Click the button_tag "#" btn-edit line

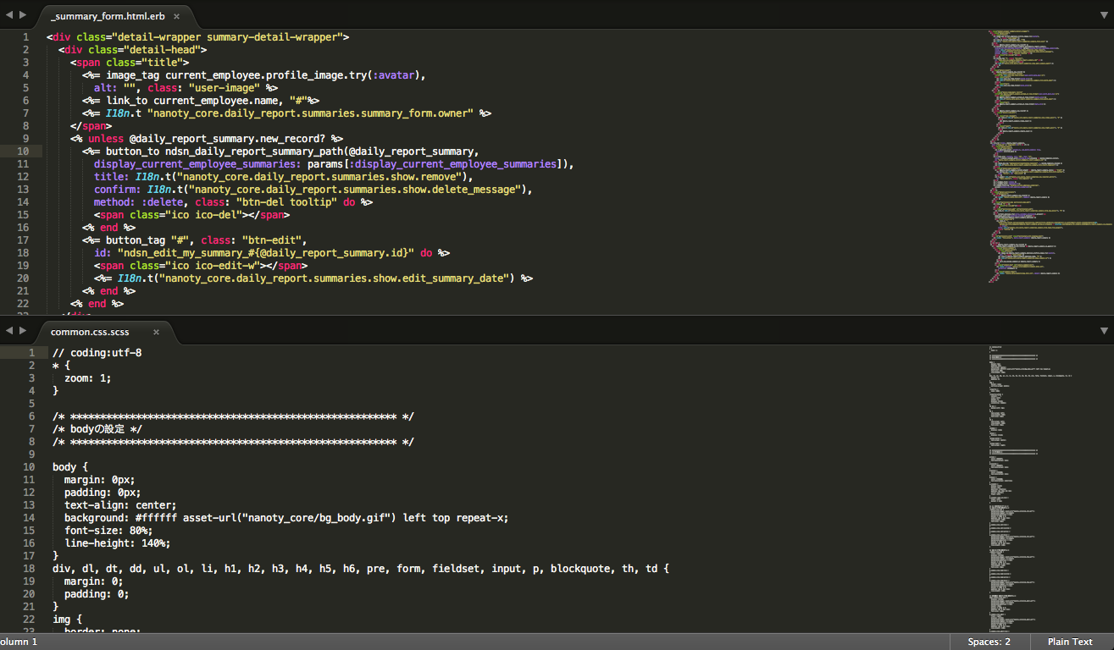point(194,240)
